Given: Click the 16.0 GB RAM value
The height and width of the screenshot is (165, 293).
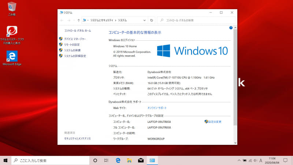Looking at the screenshot, I should (x=164, y=83).
